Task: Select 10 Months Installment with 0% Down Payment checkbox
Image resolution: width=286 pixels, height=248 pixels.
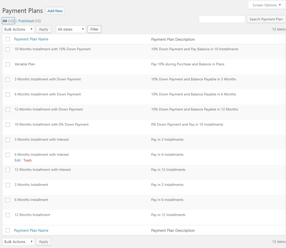Action: [x=8, y=125]
